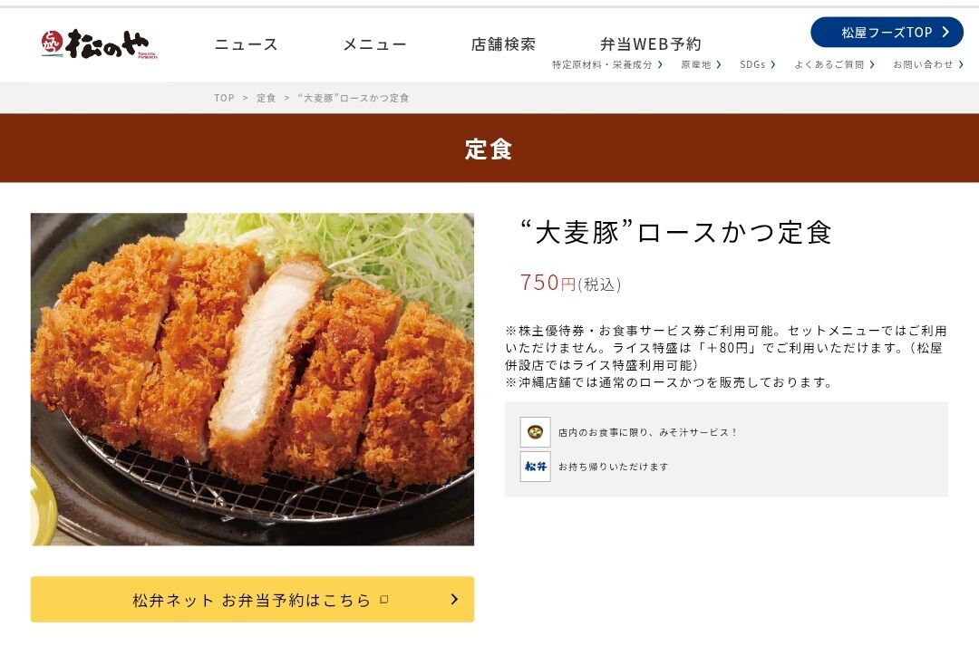Click 定食 in the breadcrumb

266,98
